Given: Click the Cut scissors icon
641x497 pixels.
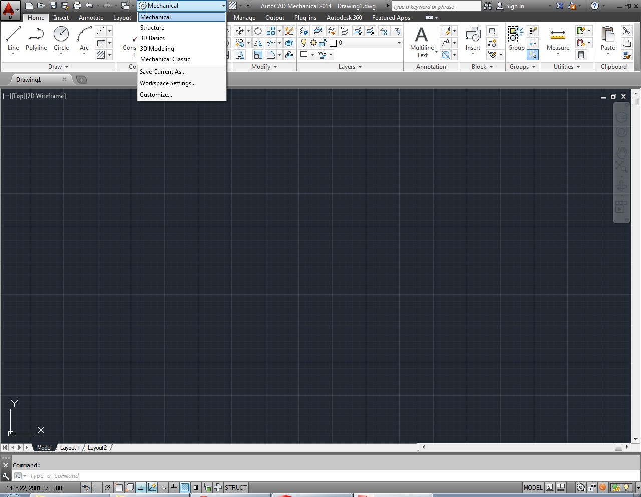Looking at the screenshot, I should [627, 31].
